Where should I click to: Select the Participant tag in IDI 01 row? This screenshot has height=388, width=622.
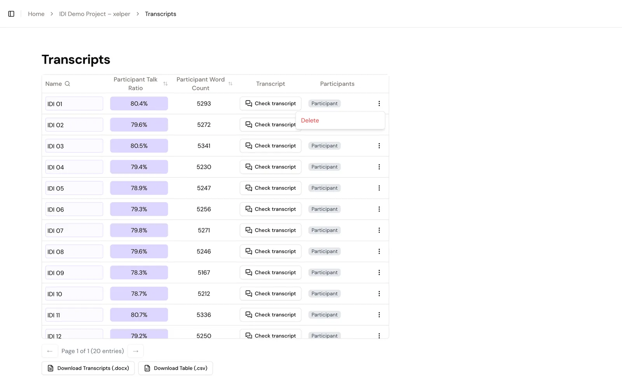point(325,104)
